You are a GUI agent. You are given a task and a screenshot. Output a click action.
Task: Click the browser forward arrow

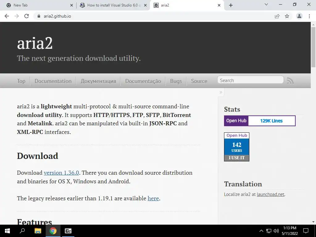click(x=17, y=16)
